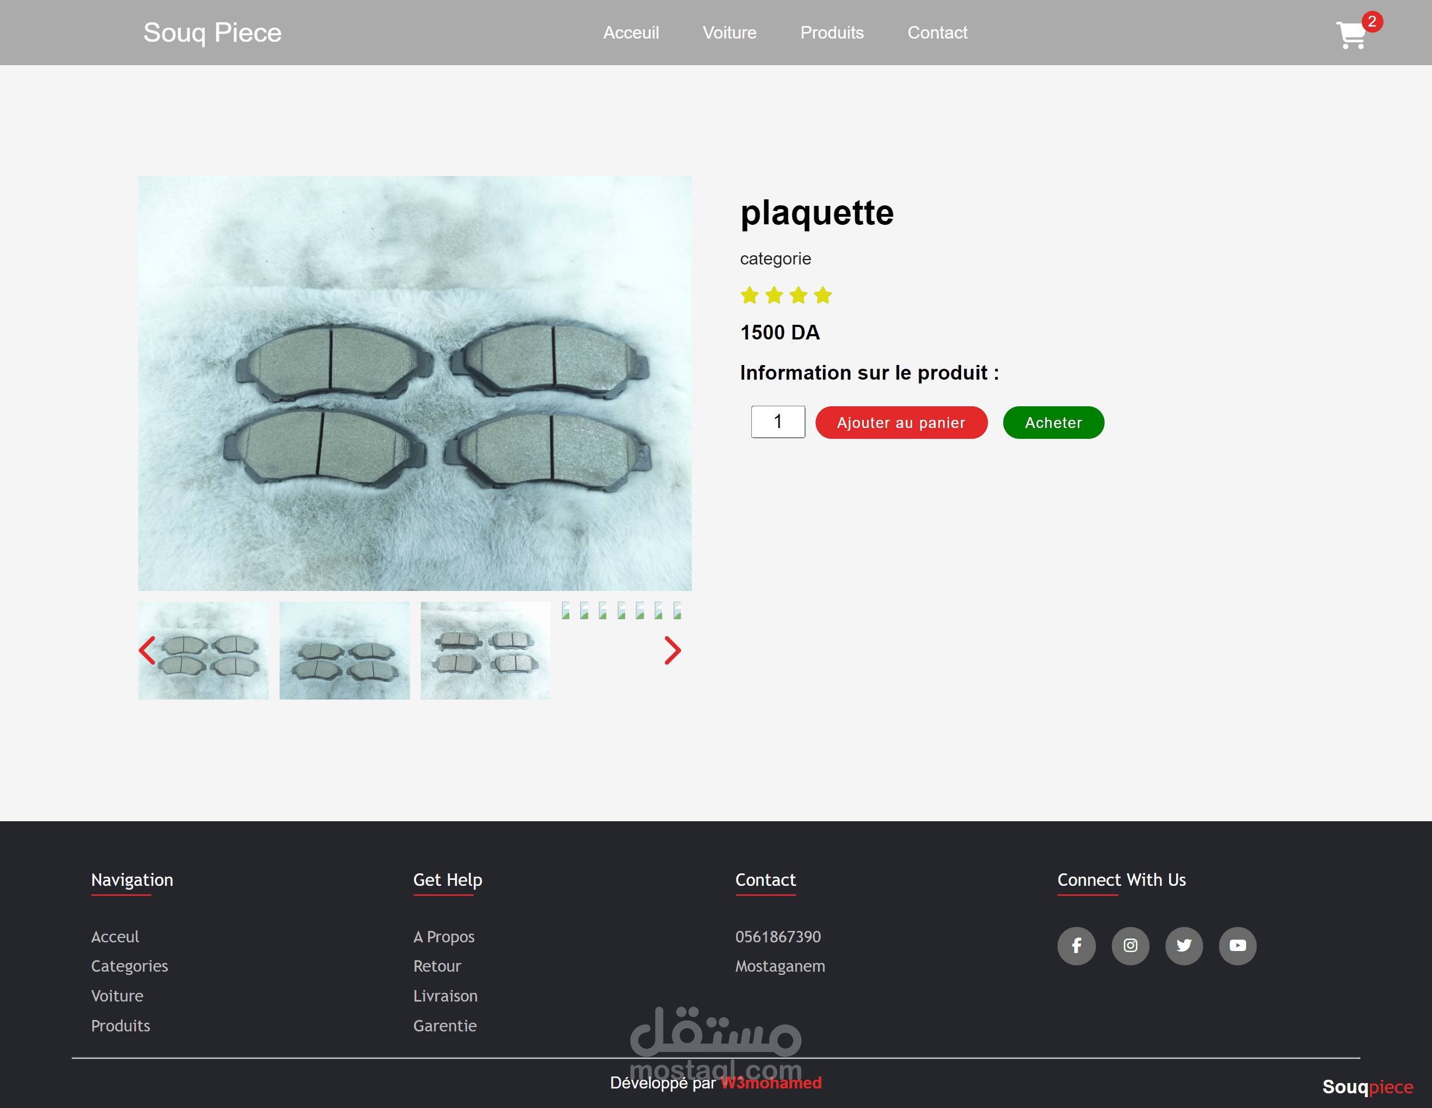1432x1108 pixels.
Task: Go to Produits in top navigation
Action: [x=831, y=33]
